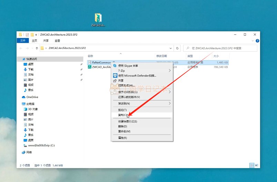
Task: Click the properties checkmark icon in title bar
Action: [27, 35]
